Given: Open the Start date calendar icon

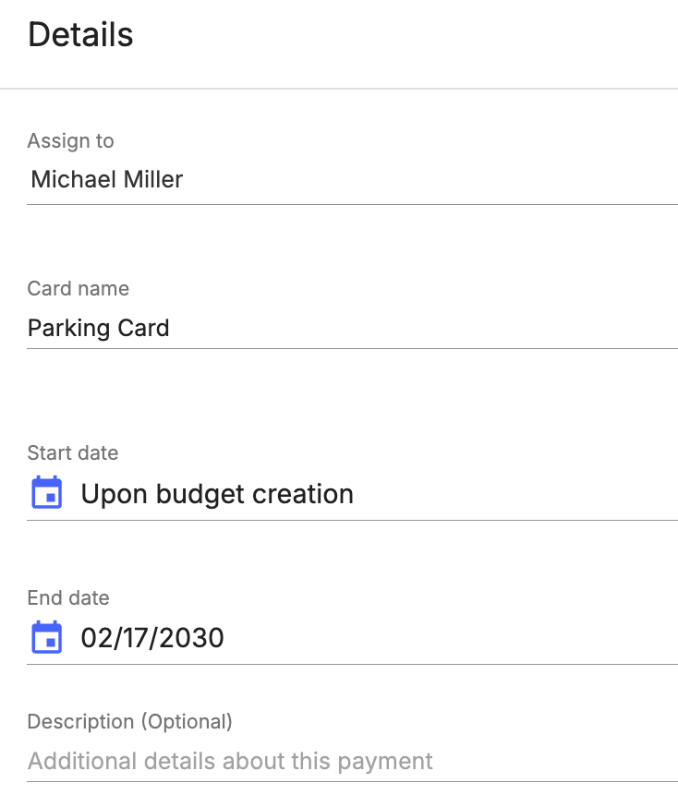Looking at the screenshot, I should point(47,493).
